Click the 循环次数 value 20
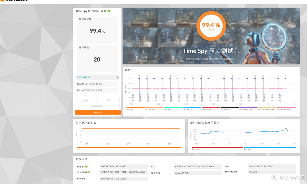This screenshot has height=184, width=307. click(x=97, y=59)
